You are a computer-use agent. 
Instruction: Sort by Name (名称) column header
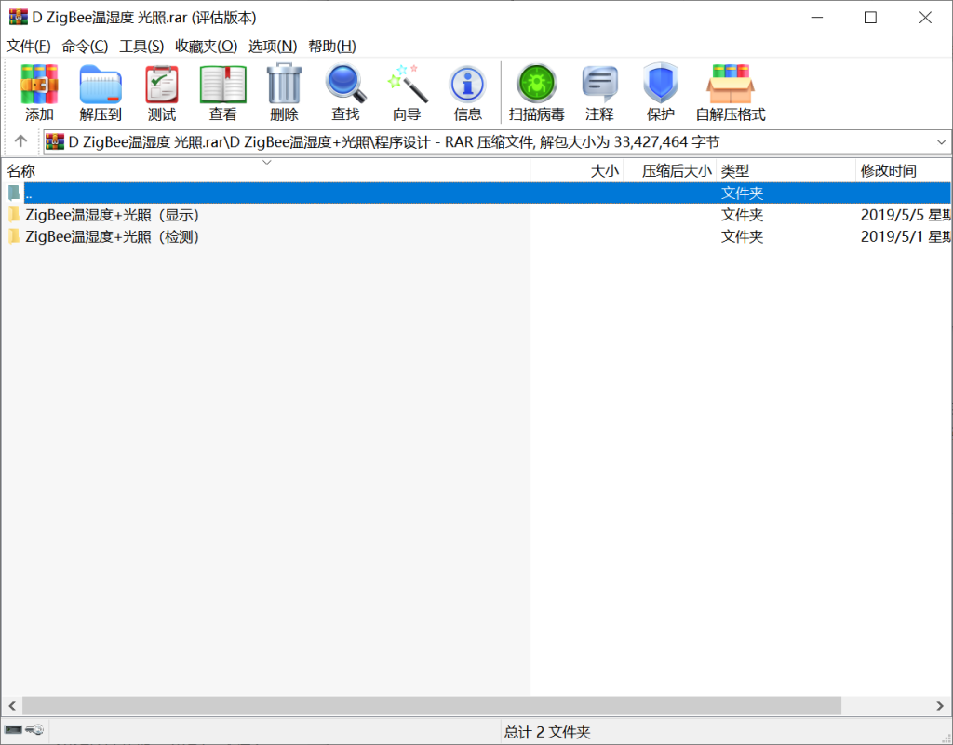point(21,171)
